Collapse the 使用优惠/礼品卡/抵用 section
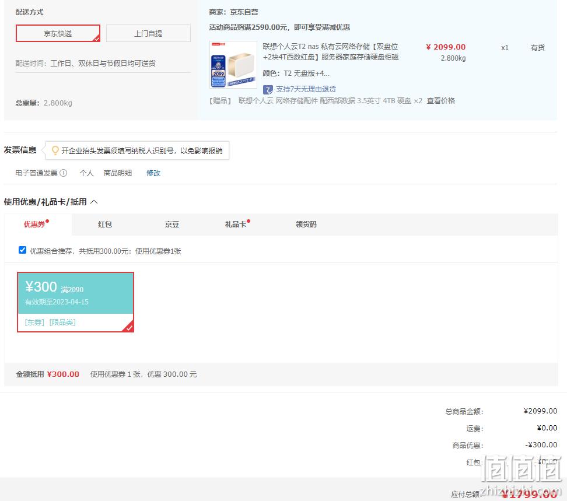567x501 pixels. coord(94,202)
